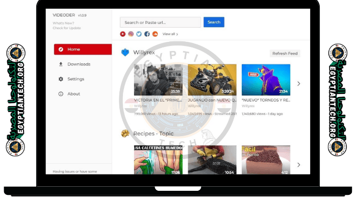Focus the Search or Paste url field
The image size is (356, 200).
[x=160, y=22]
